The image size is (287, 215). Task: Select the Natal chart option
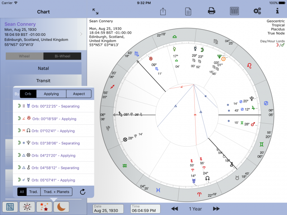point(43,68)
